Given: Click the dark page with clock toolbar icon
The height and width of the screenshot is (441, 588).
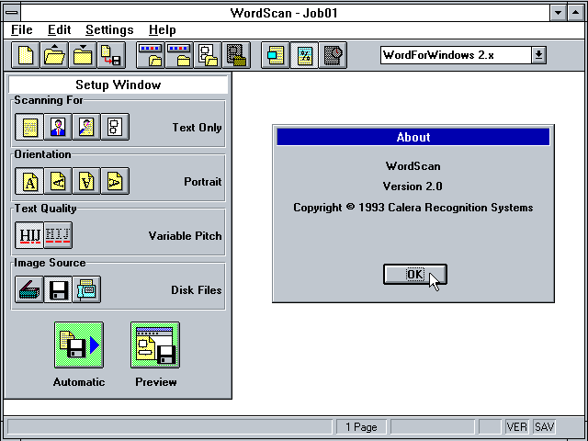Looking at the screenshot, I should (333, 55).
